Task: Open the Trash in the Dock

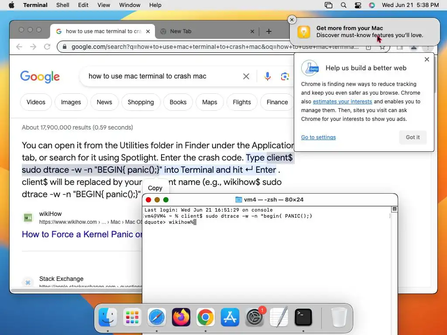Action: 339,317
